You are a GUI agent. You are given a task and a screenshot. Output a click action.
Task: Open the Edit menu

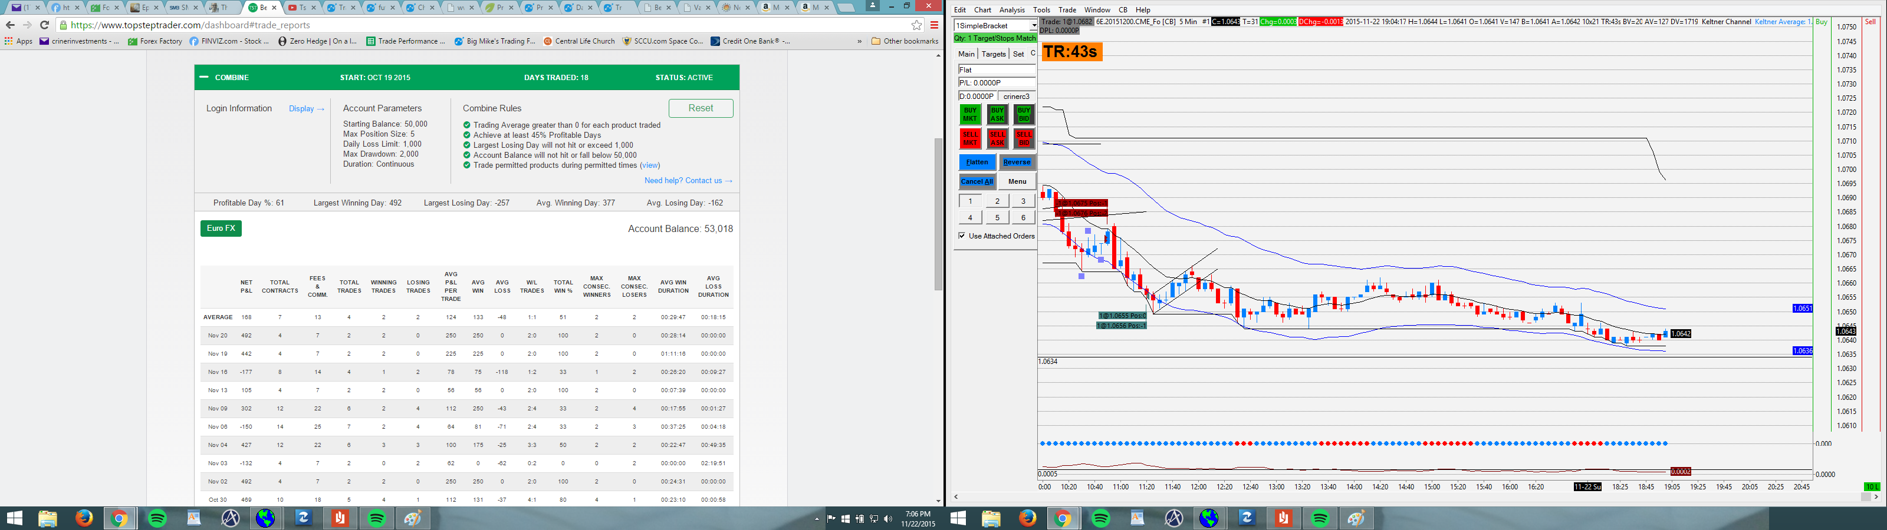(x=959, y=10)
